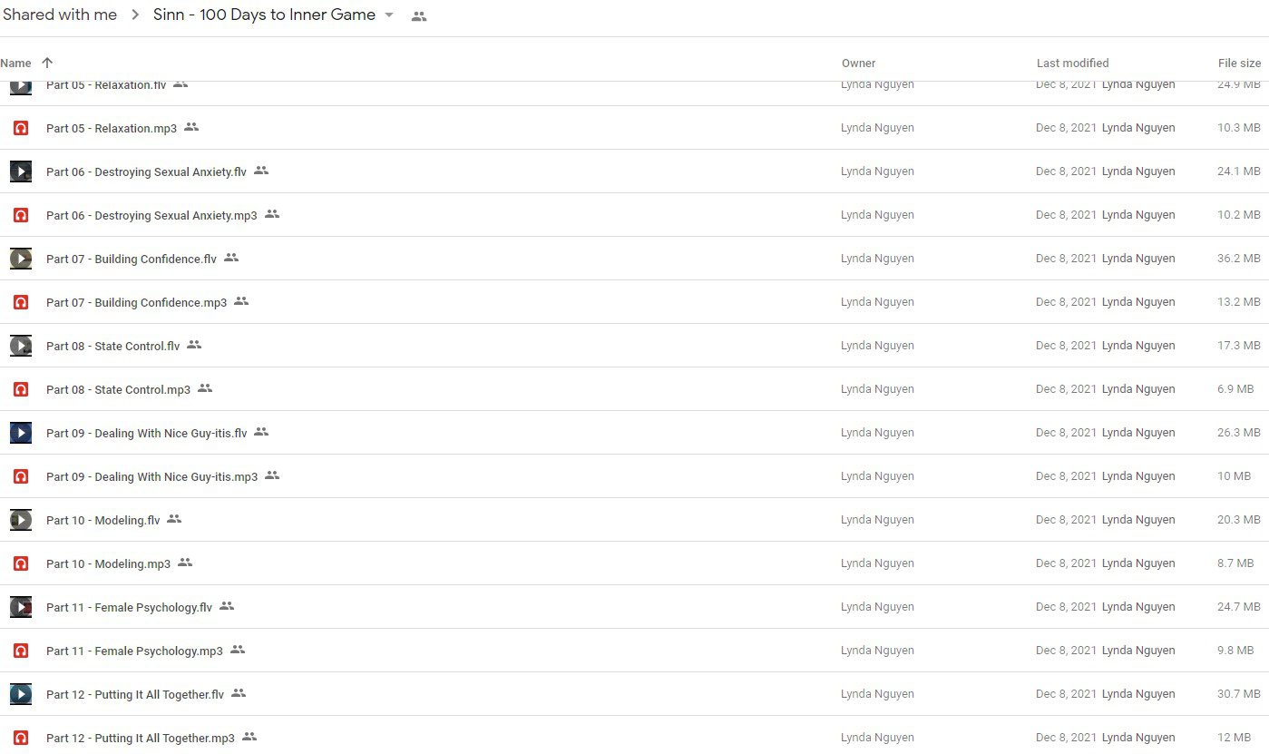Click the audio icon for Part 12 - Putting It All Together.mp3

21,738
